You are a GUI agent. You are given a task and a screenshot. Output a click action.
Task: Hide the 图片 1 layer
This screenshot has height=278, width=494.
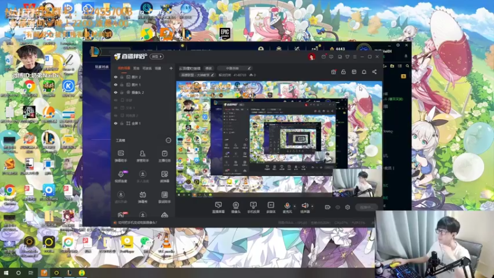(115, 85)
